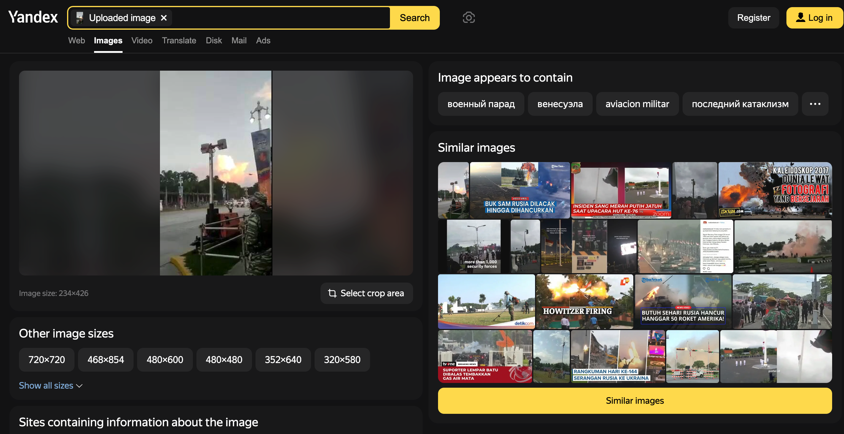The width and height of the screenshot is (844, 434).
Task: Open the yellow Similar images button
Action: point(635,400)
